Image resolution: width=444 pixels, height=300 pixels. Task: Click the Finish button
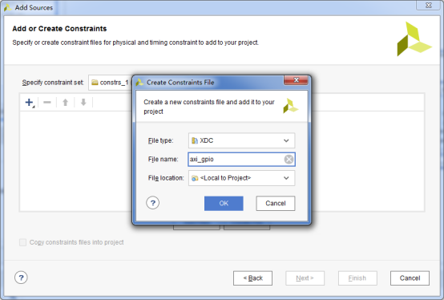357,278
